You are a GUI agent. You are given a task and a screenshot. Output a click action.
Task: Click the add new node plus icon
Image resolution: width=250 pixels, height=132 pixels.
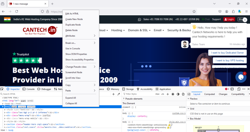click(113, 94)
